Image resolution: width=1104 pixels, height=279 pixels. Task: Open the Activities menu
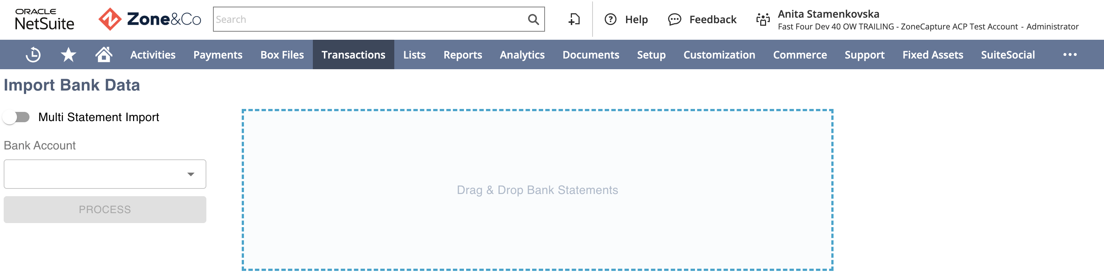[153, 55]
